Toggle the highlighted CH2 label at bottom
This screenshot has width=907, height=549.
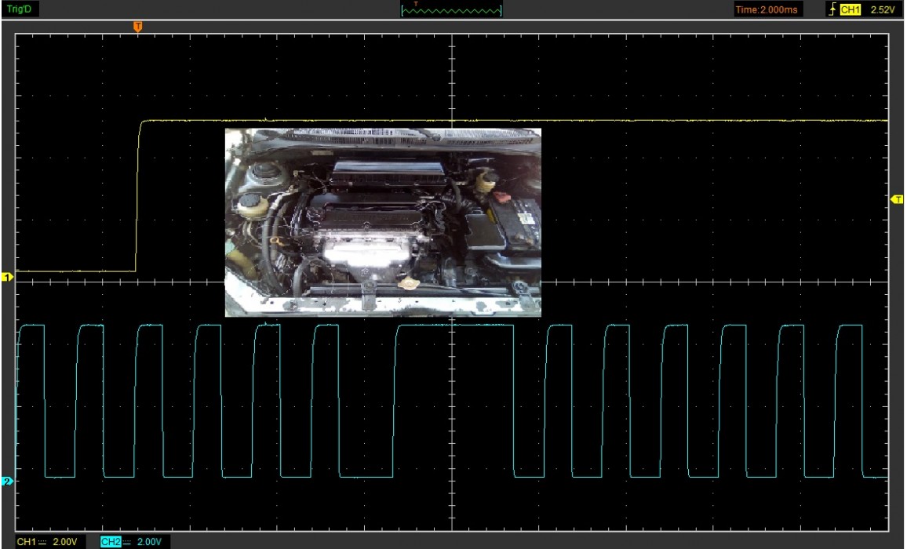[x=109, y=541]
